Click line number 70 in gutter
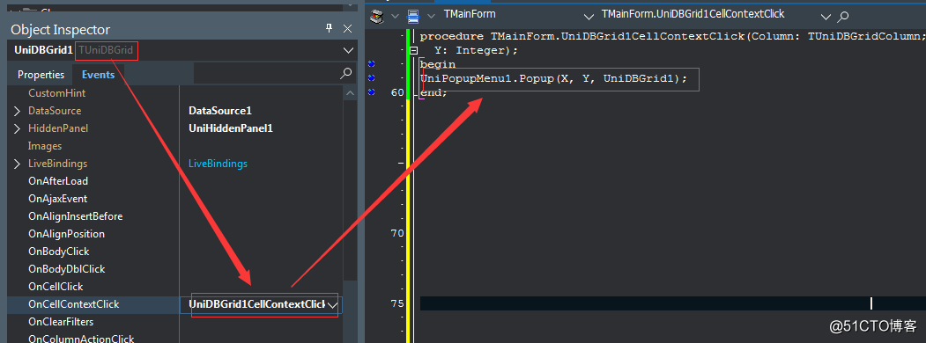The image size is (926, 343). (396, 233)
